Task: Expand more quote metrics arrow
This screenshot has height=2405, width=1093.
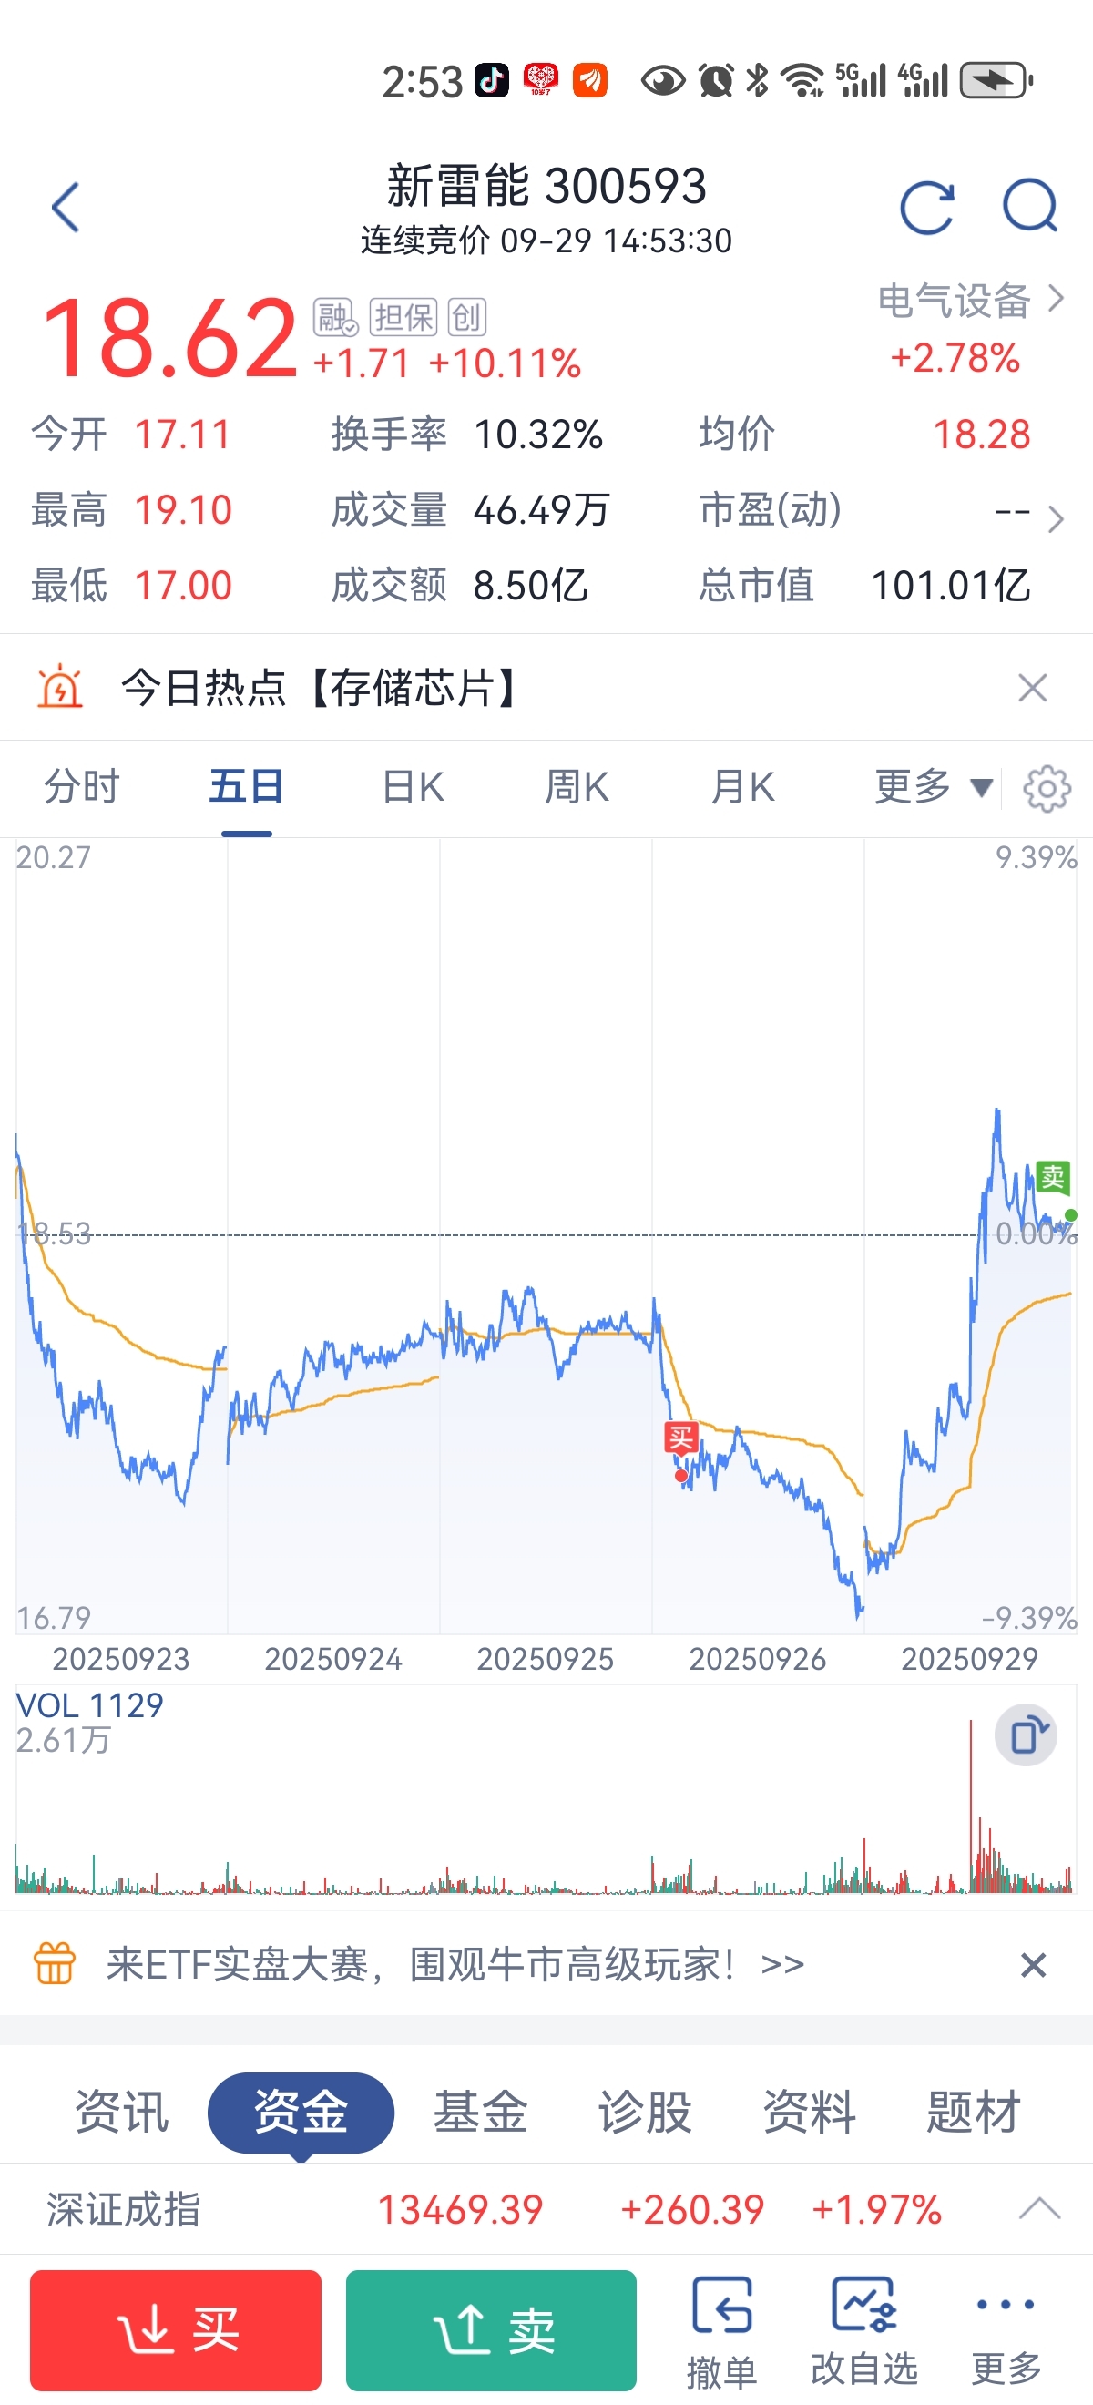Action: click(x=1056, y=519)
